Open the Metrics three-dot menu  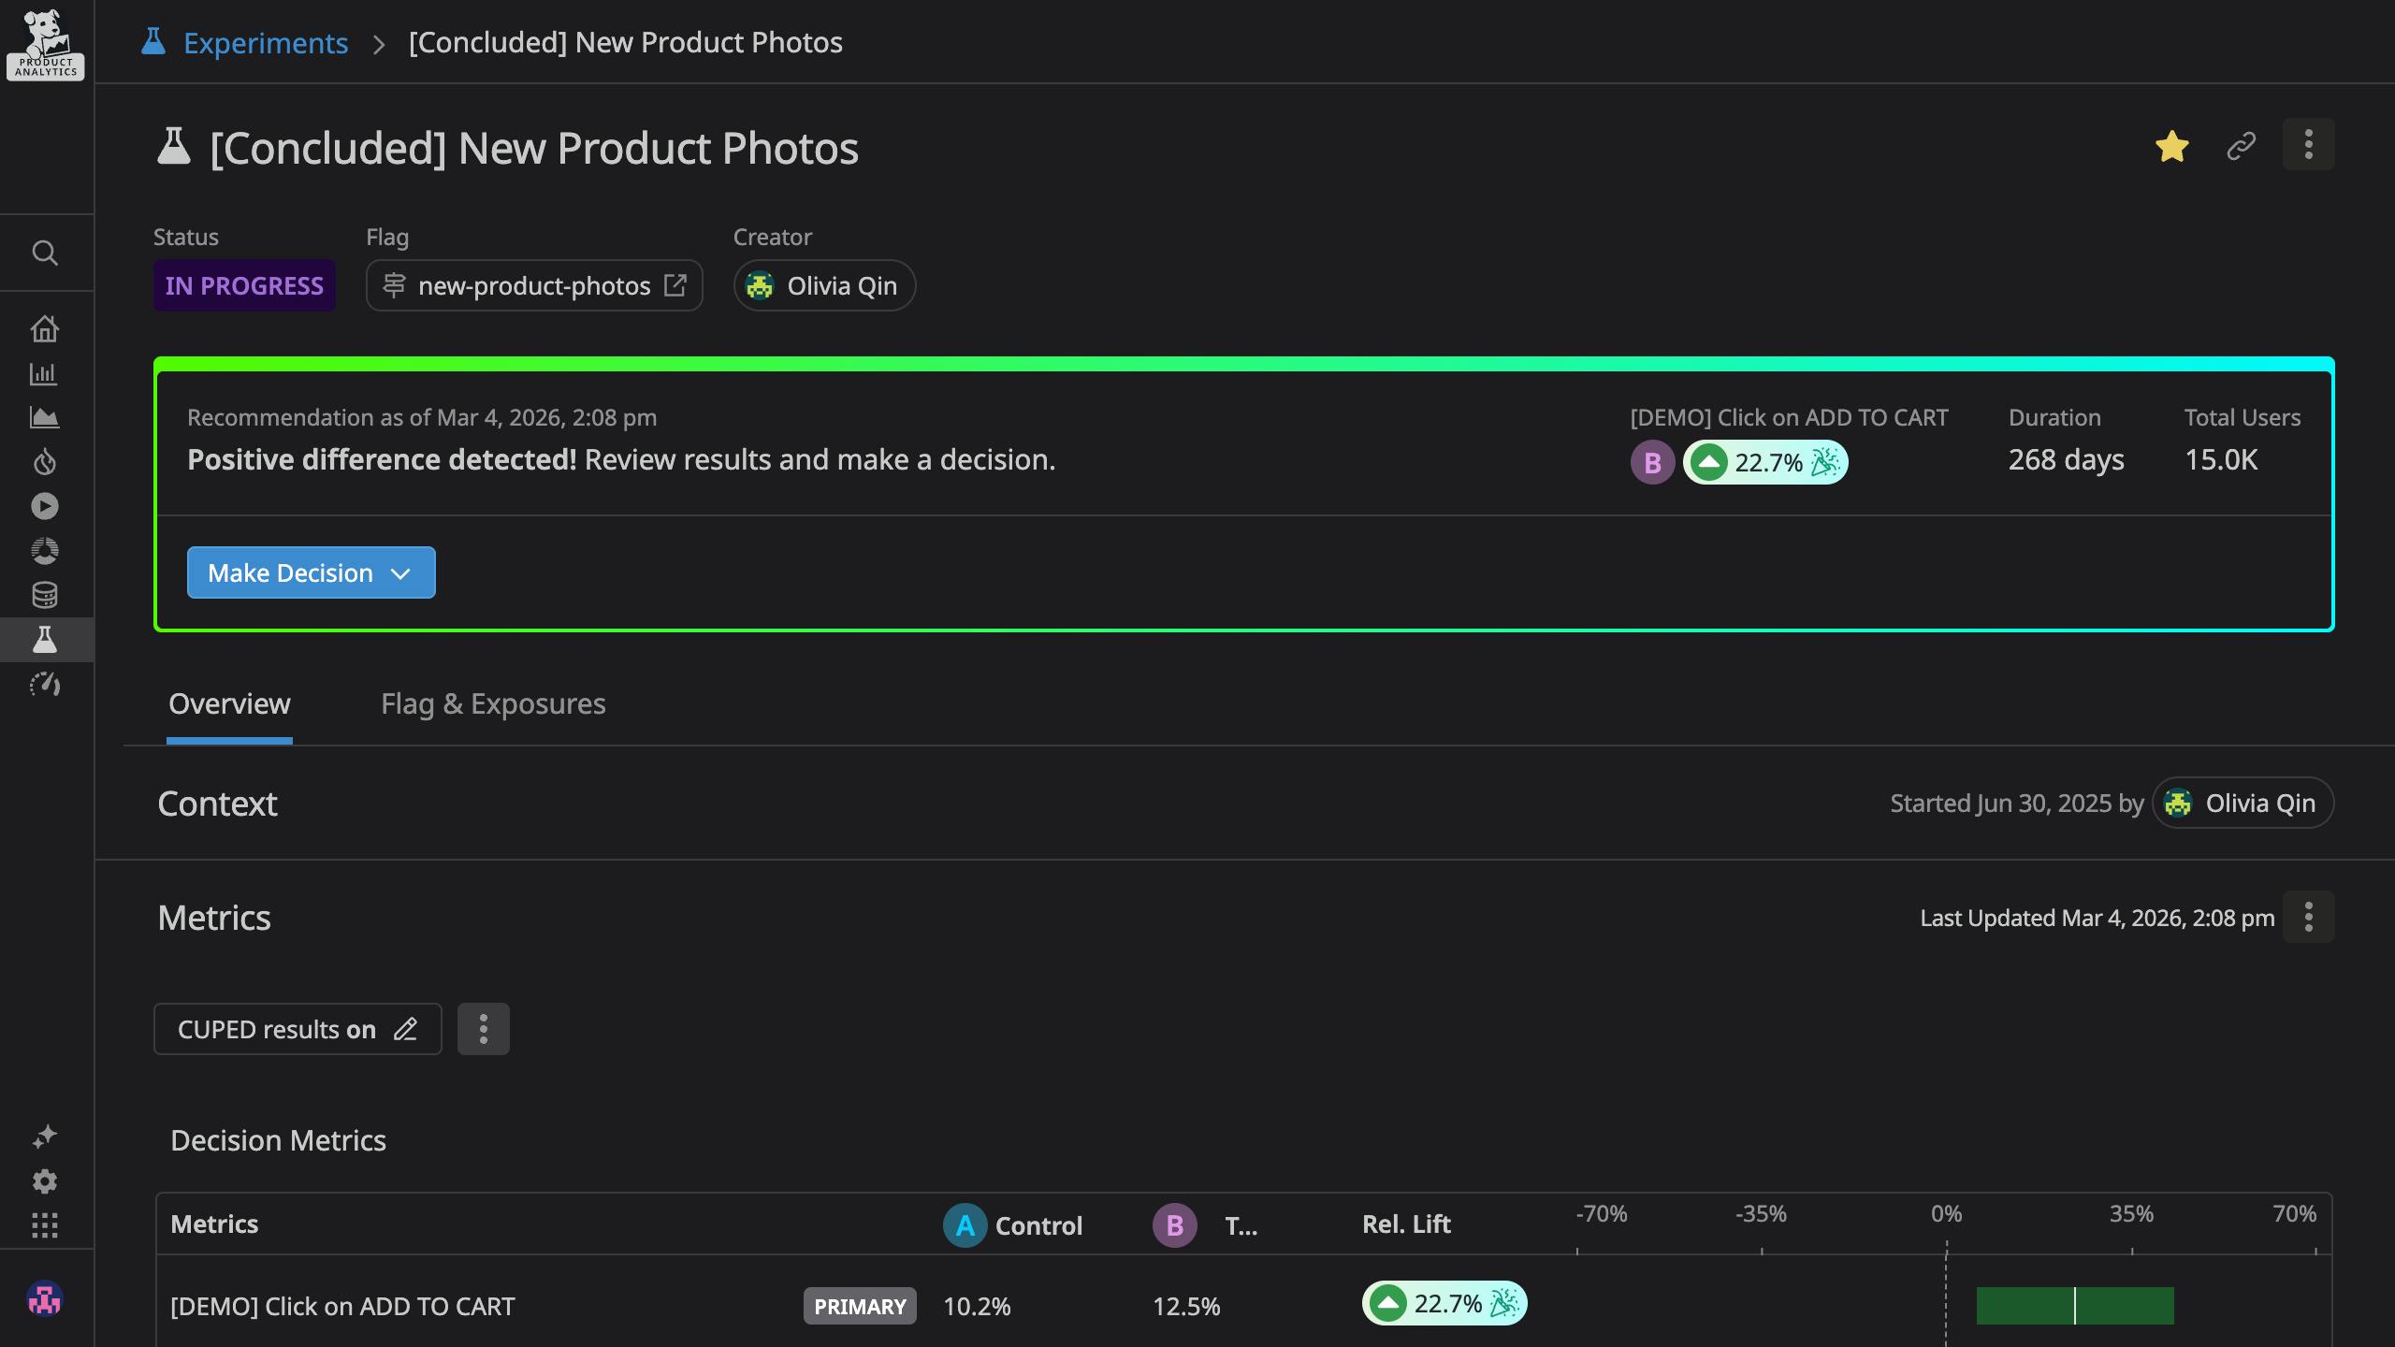coord(2308,918)
